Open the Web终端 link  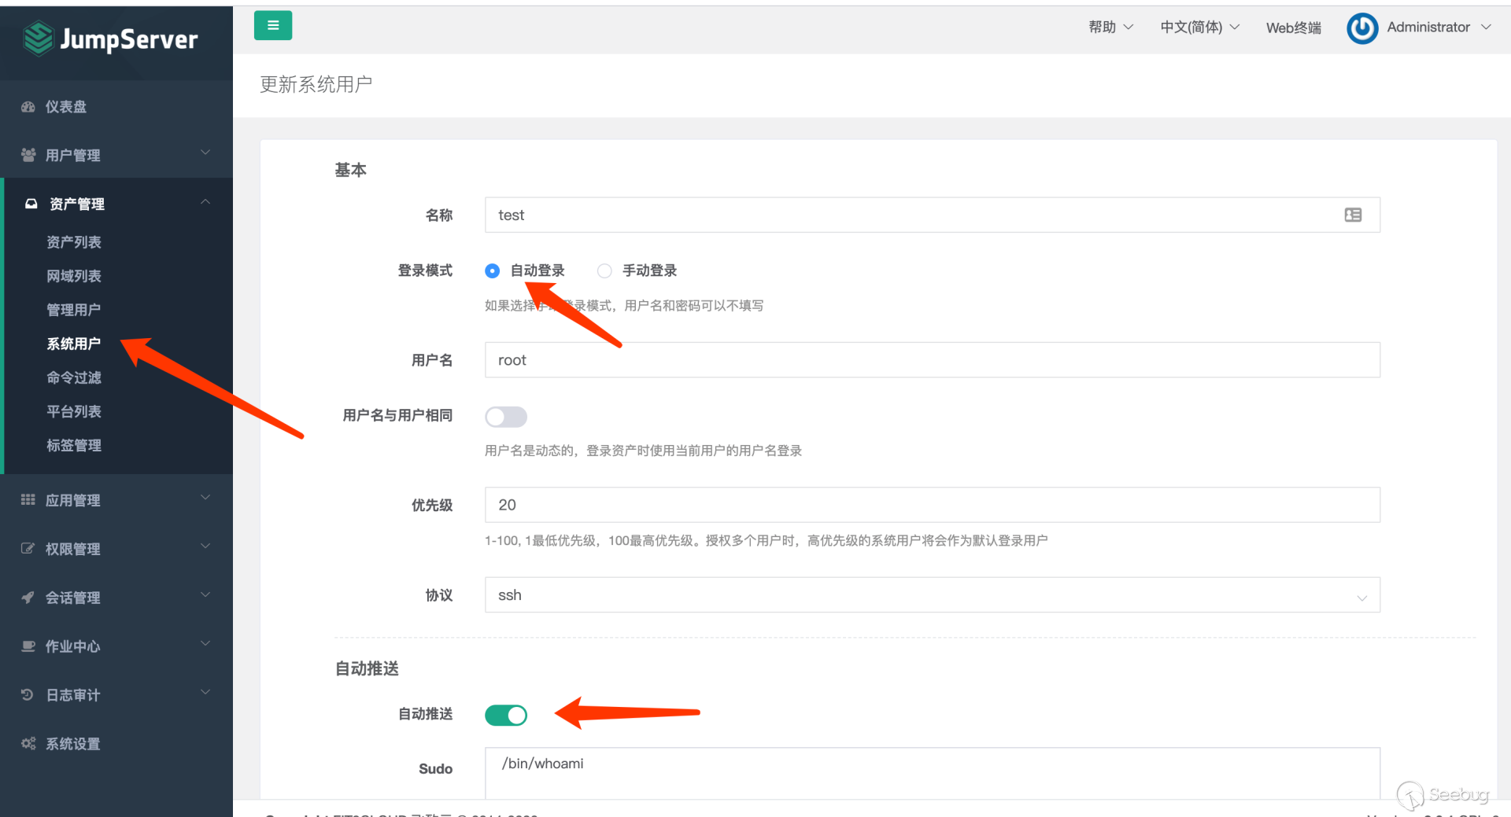click(x=1293, y=28)
